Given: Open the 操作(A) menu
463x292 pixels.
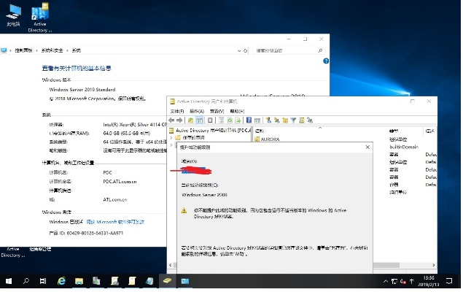Looking at the screenshot, I should pyautogui.click(x=197, y=111).
